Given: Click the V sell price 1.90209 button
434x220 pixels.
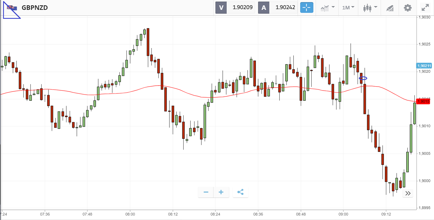Looking at the screenshot, I should (x=235, y=8).
